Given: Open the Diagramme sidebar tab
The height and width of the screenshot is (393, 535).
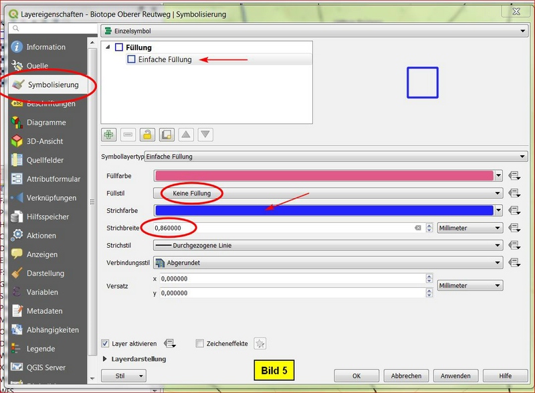Looking at the screenshot, I should [45, 123].
